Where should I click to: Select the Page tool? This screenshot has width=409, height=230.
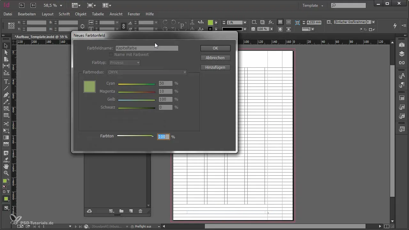click(6, 59)
